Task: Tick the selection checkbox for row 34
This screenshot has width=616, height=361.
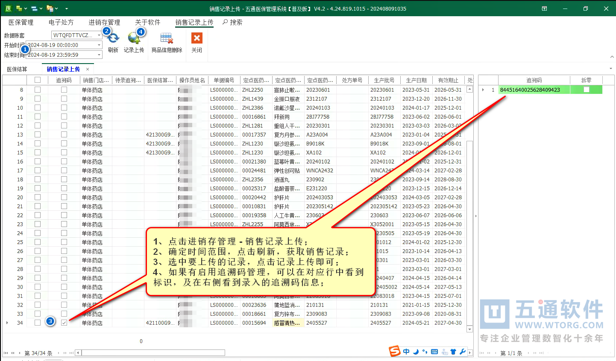Action: 38,323
